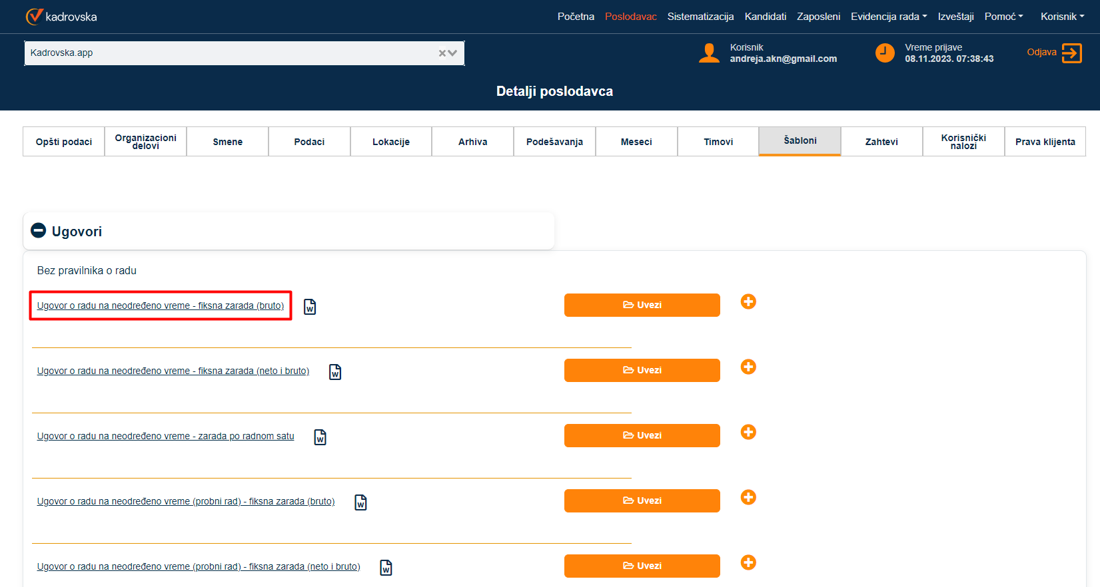Switch to the Organizacioni delovi tab

[145, 142]
